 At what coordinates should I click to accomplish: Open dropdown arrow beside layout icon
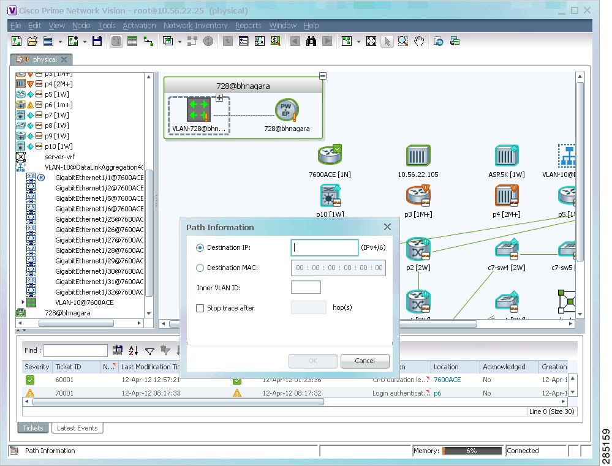pyautogui.click(x=358, y=42)
